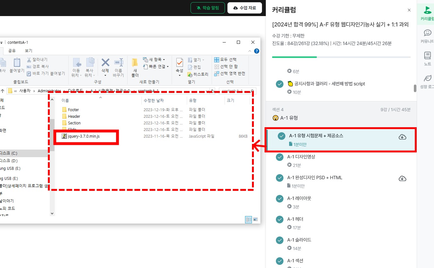Click the 수업 자료 button
434x268 pixels.
point(245,8)
